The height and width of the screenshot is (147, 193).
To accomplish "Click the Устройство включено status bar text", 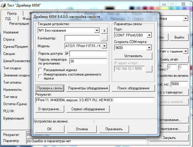I will (x=51, y=121).
